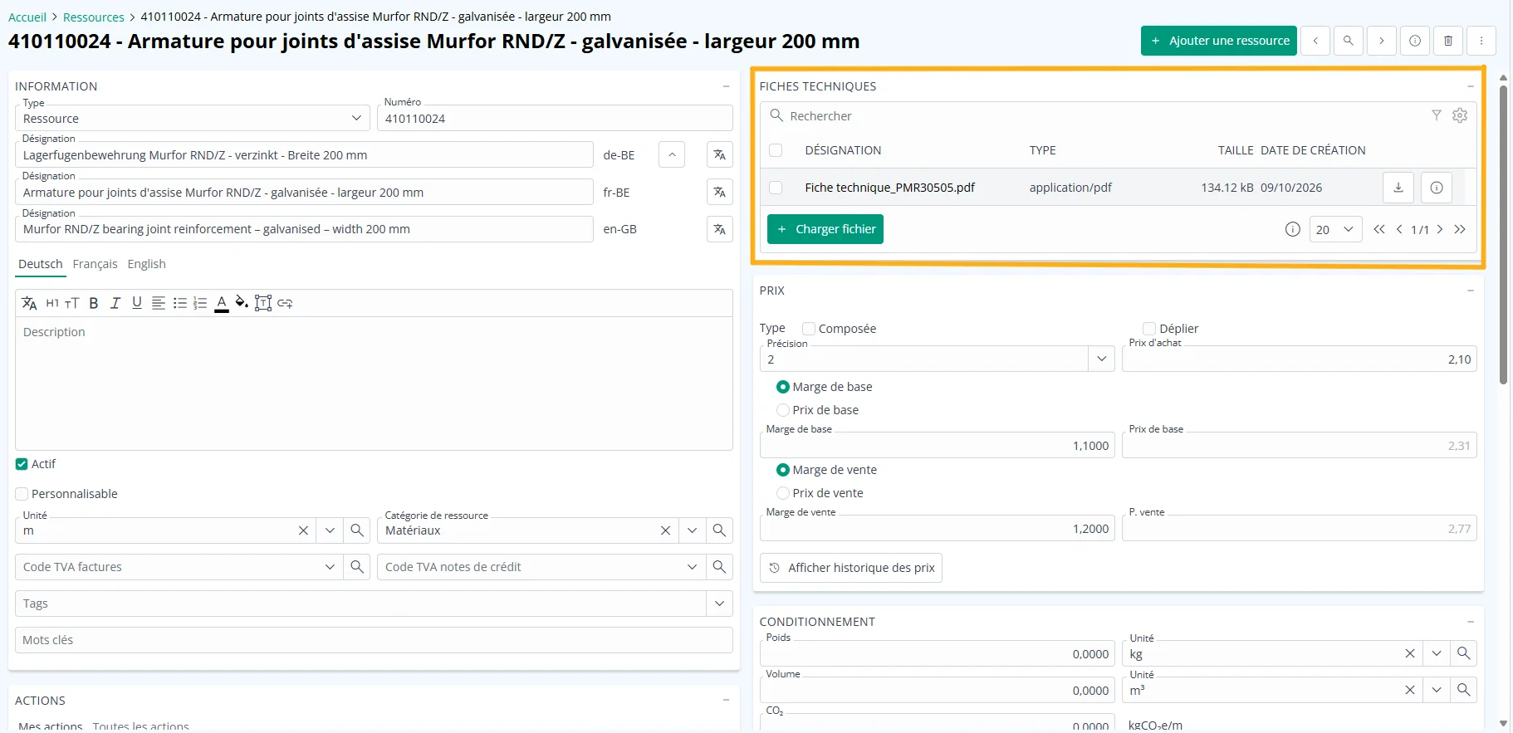Select checkbox for Fiche technique_PMR30505.pdf row
The width and height of the screenshot is (1513, 733).
tap(776, 188)
